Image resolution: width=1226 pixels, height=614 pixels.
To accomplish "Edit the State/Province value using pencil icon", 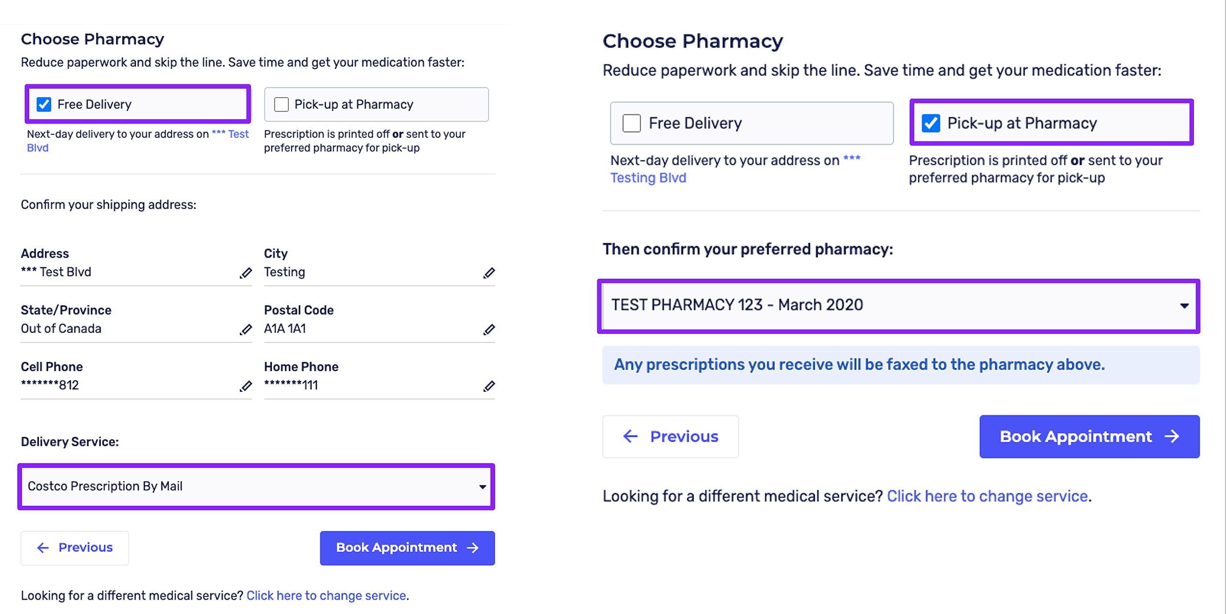I will pos(246,330).
